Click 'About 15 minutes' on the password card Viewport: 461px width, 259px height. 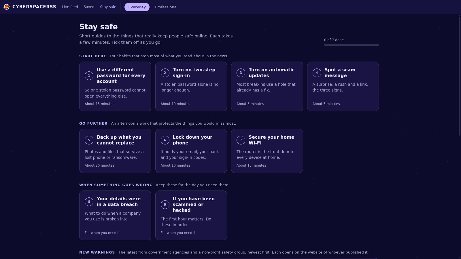pyautogui.click(x=99, y=104)
